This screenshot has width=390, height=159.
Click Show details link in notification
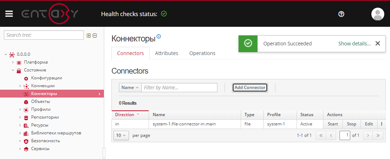[354, 44]
